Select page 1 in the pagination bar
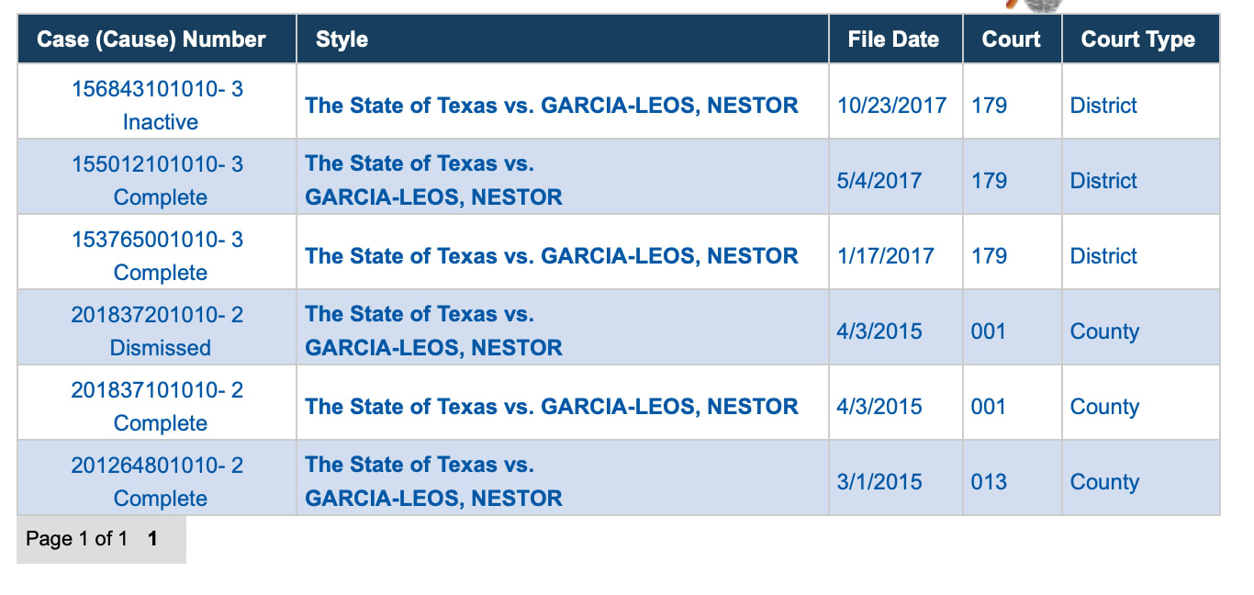1254x595 pixels. pyautogui.click(x=152, y=539)
